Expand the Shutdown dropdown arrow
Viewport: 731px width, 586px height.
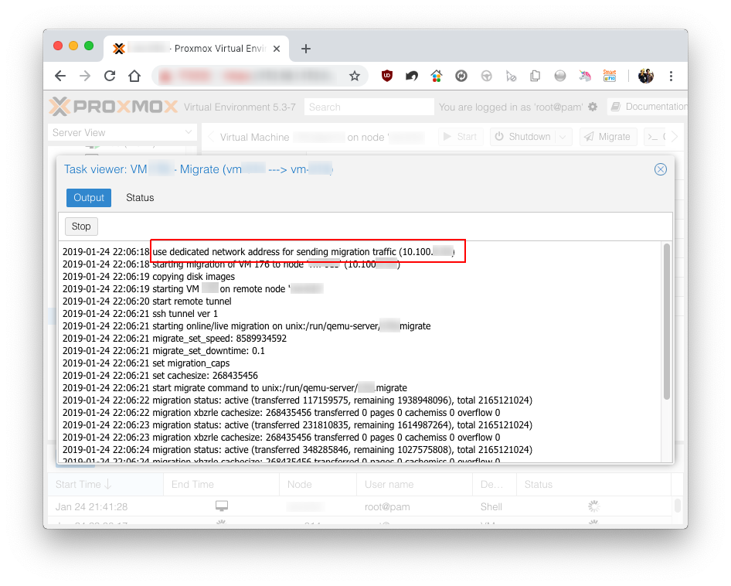pyautogui.click(x=563, y=137)
